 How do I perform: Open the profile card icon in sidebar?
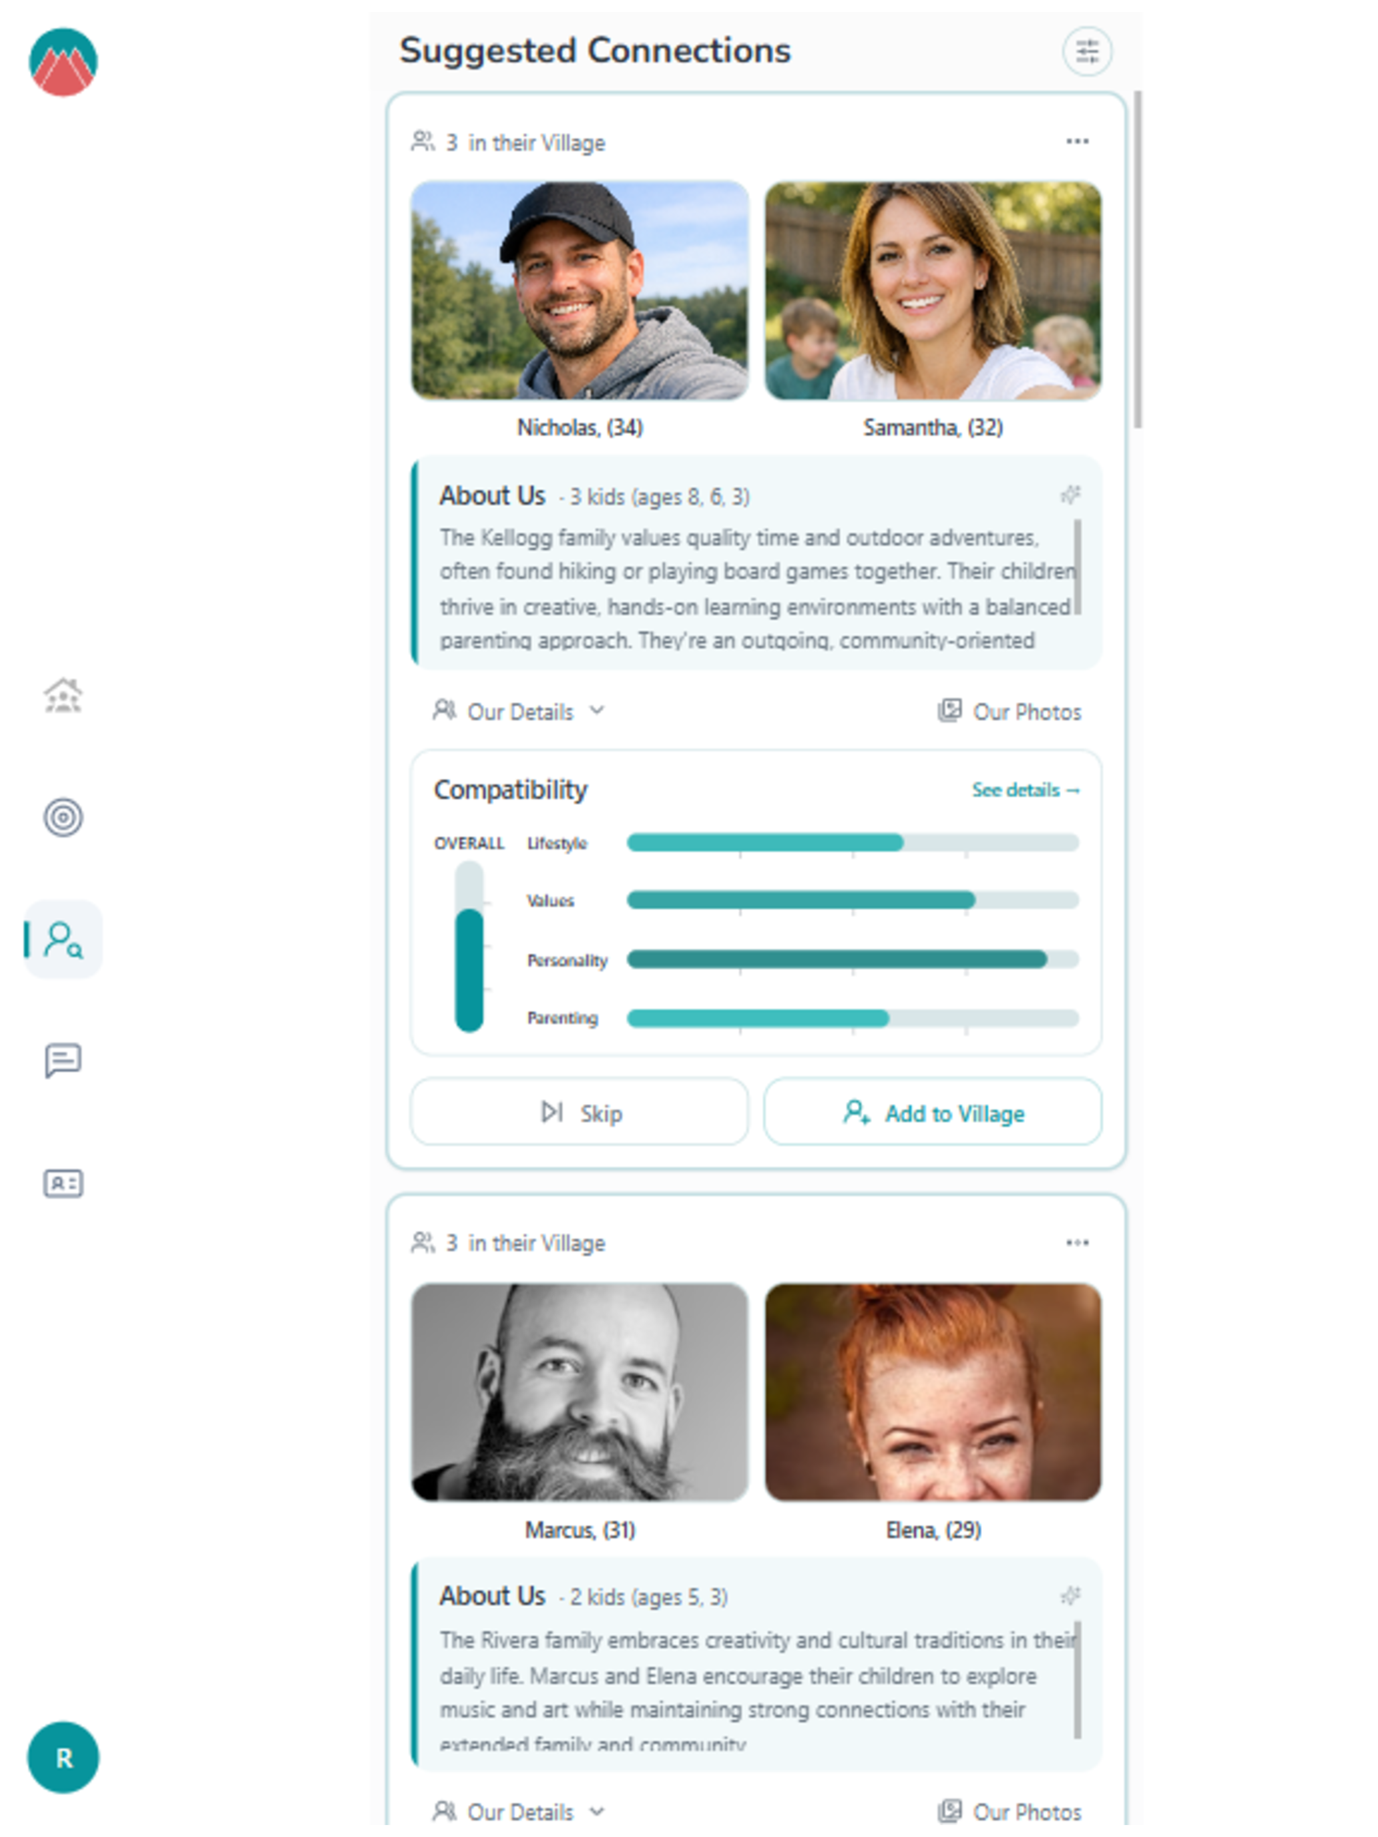tap(63, 1183)
